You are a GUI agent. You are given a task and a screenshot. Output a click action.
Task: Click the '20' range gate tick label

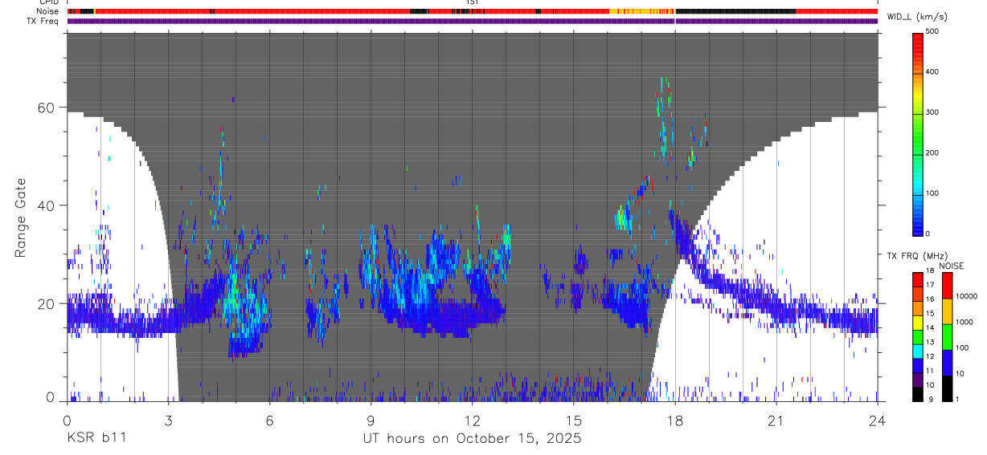pyautogui.click(x=47, y=304)
